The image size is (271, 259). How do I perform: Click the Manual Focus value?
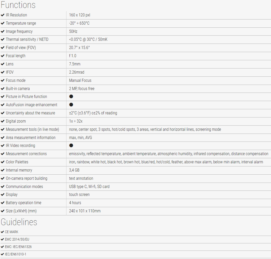[80, 80]
